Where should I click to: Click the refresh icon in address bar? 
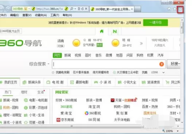point(83,9)
